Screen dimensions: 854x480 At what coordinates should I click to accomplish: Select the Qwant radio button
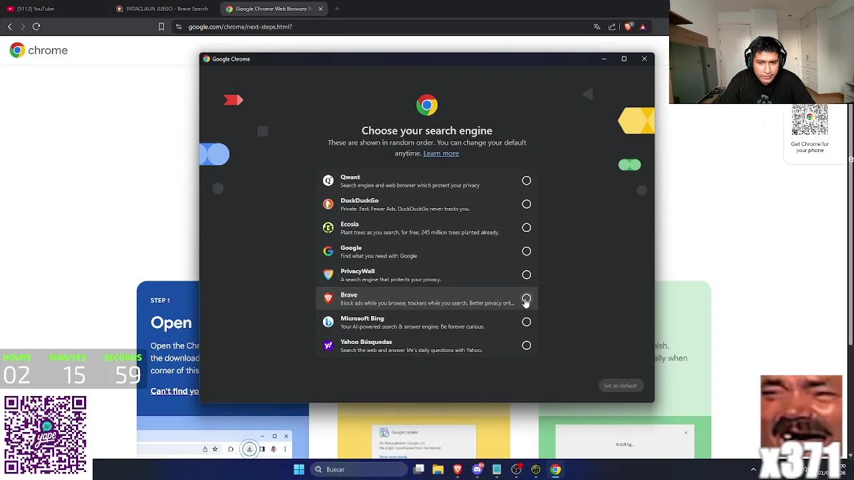(x=526, y=181)
